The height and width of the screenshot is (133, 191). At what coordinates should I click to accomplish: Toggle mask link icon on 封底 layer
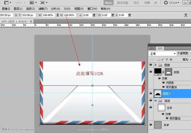163,72
